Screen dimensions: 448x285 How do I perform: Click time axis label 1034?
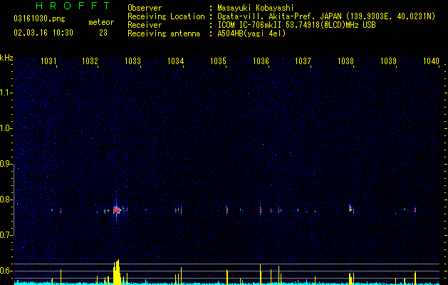coord(175,61)
